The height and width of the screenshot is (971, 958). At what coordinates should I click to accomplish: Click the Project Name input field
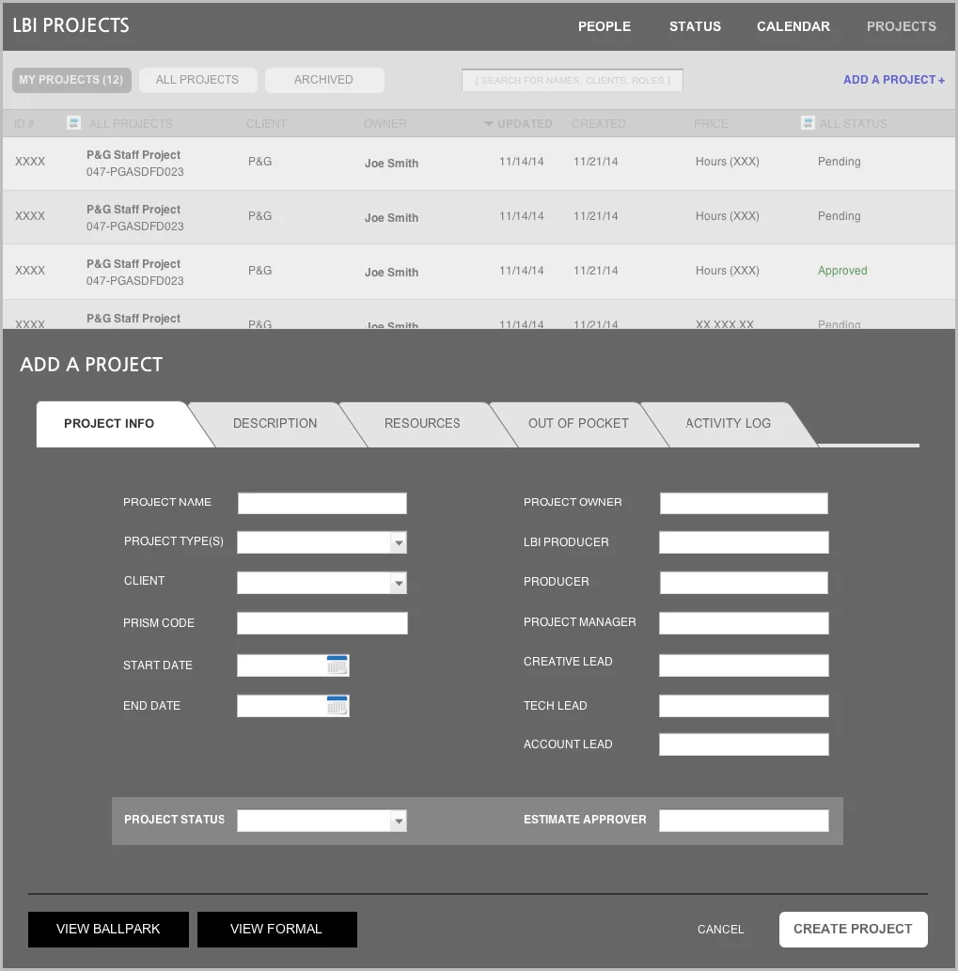(322, 504)
